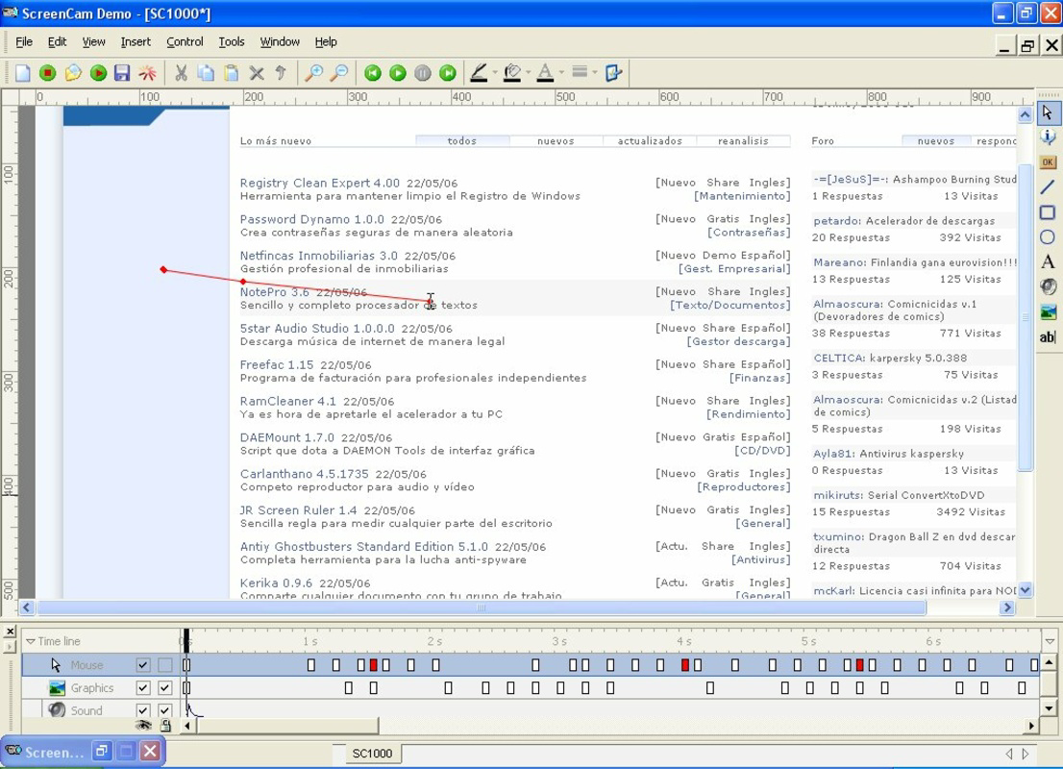Open the line color dropdown arrow
Screen dimensions: 1063x769
[x=495, y=72]
